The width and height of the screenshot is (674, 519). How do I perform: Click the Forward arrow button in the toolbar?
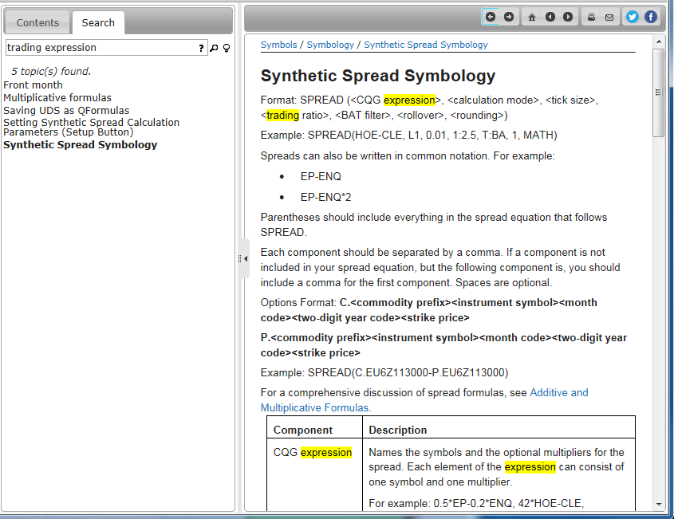click(x=509, y=18)
